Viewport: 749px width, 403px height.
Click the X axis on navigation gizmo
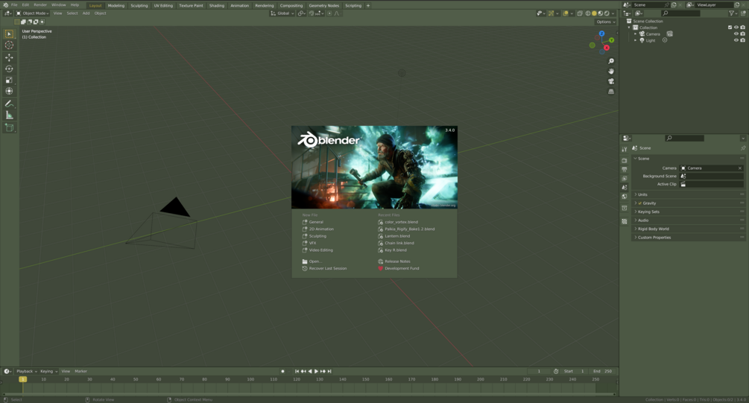click(x=607, y=48)
